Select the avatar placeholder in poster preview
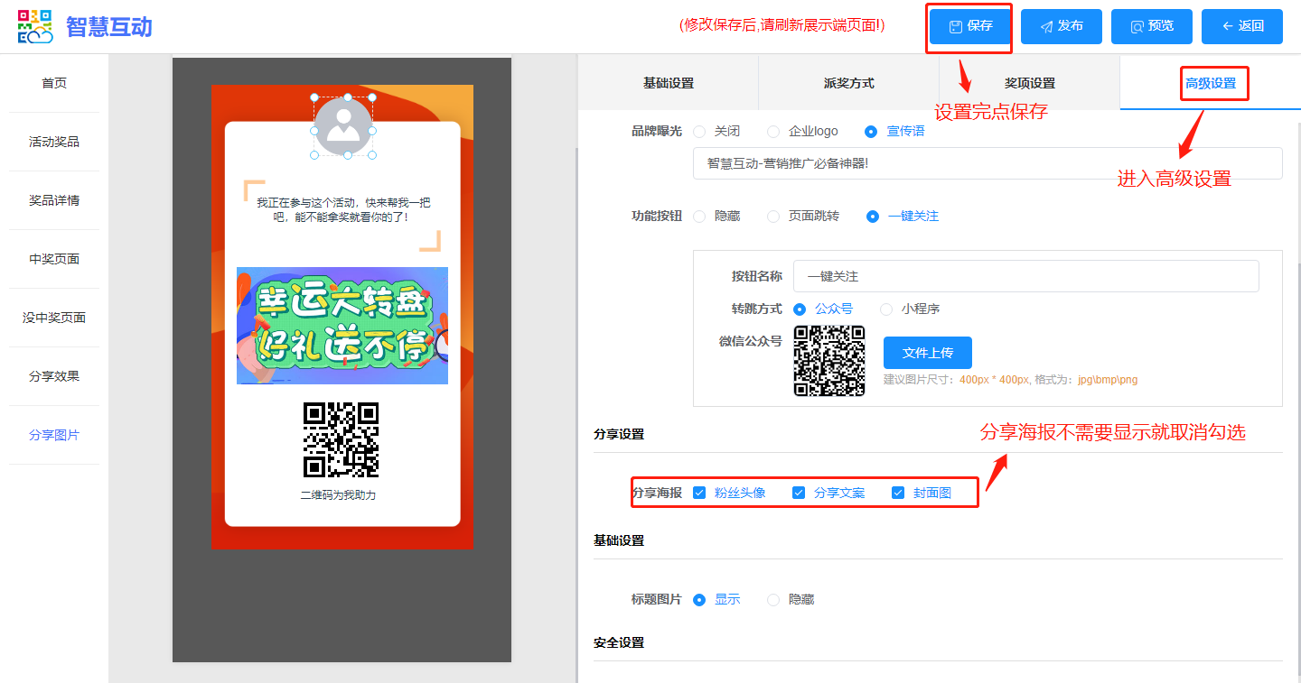Image resolution: width=1301 pixels, height=683 pixels. (343, 127)
